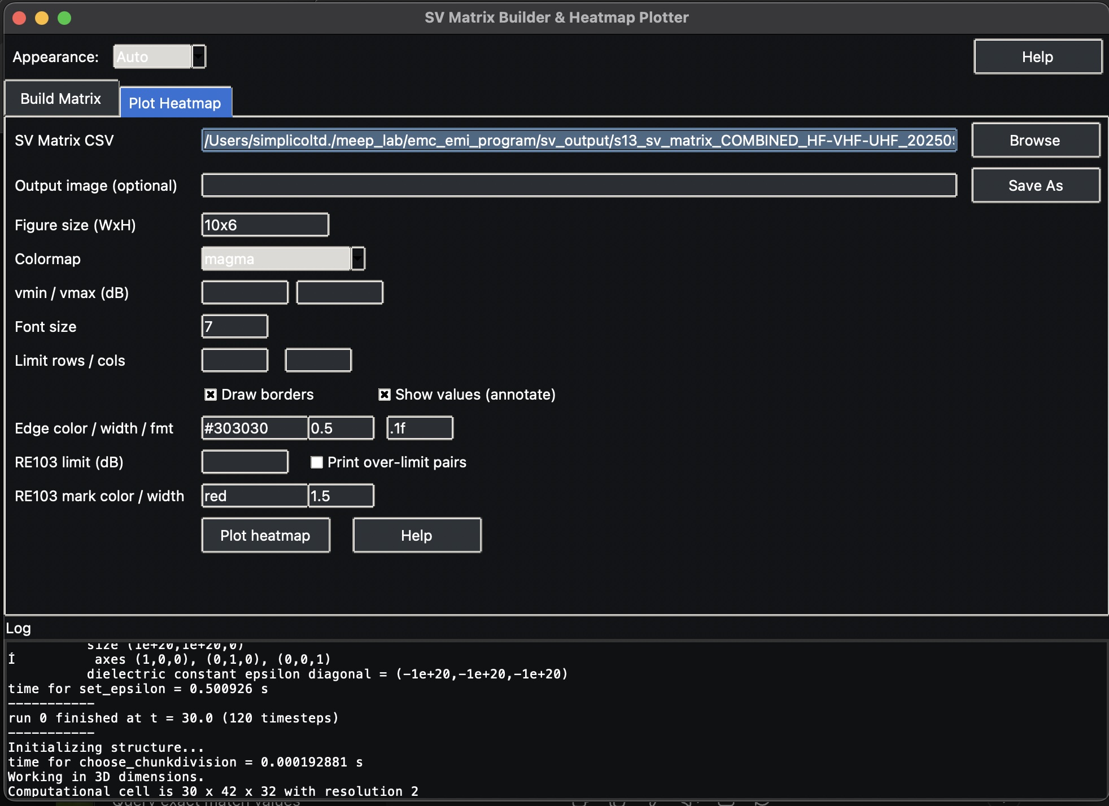Click the RE103 mark color field 'red'
Screen dimensions: 1109x806
(x=255, y=496)
